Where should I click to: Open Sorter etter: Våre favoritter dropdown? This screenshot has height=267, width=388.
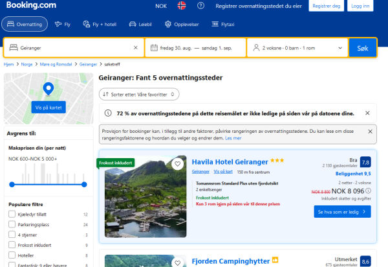click(139, 94)
